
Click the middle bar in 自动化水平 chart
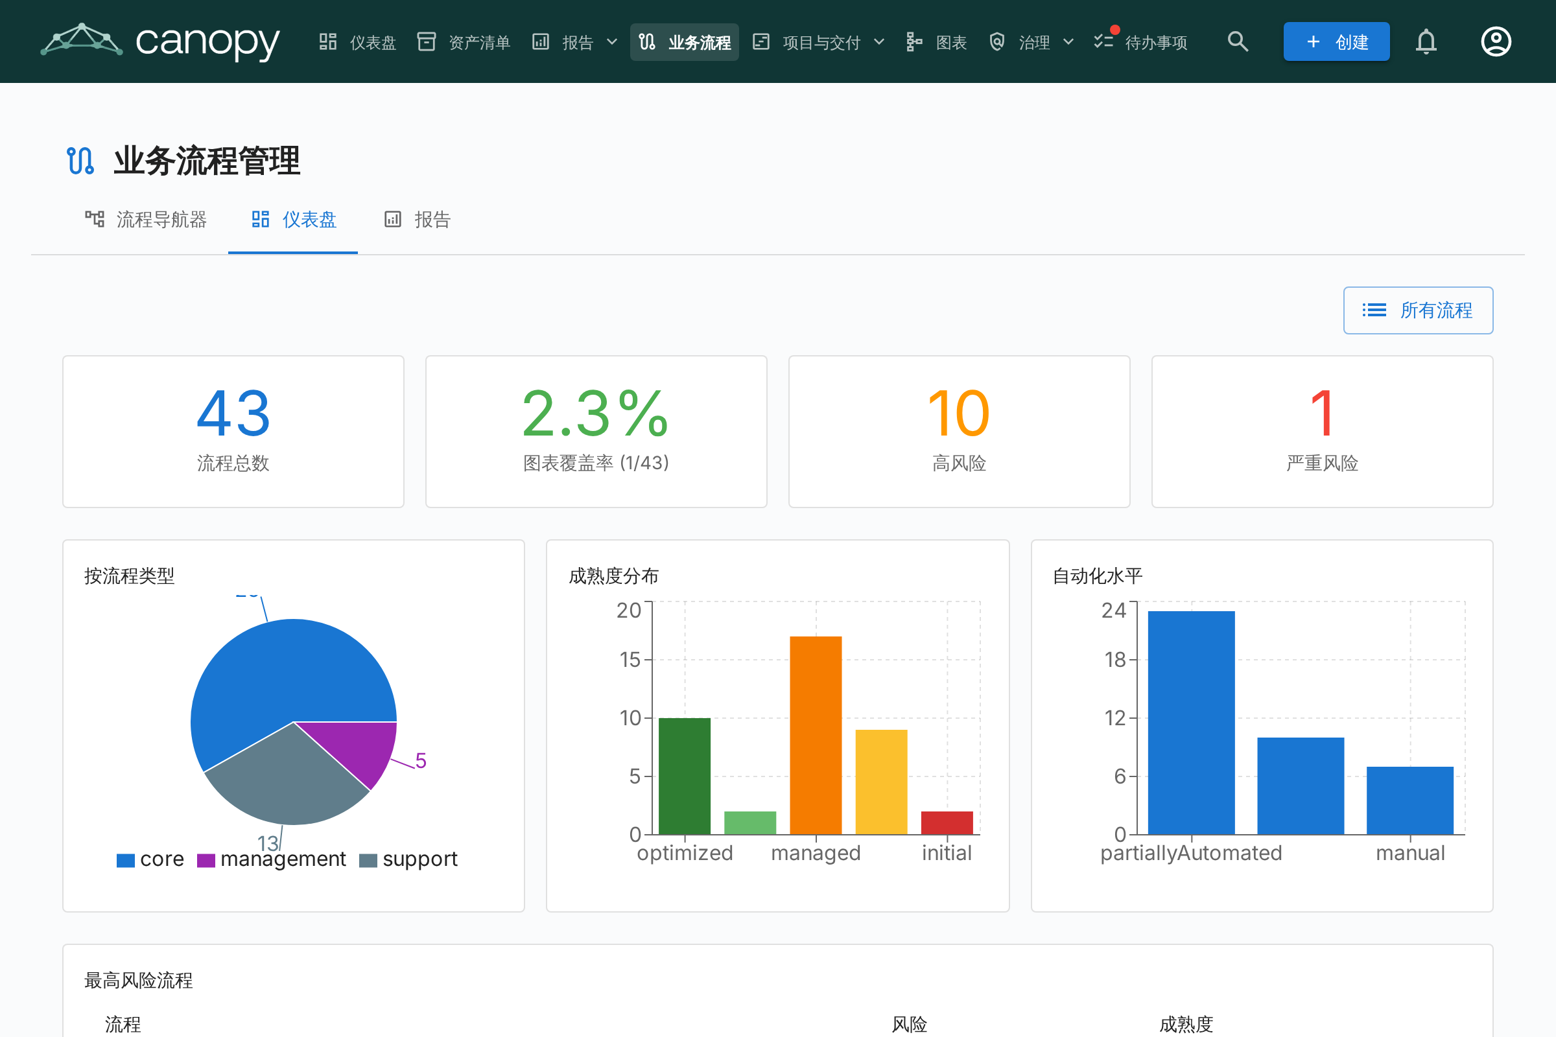click(1301, 786)
